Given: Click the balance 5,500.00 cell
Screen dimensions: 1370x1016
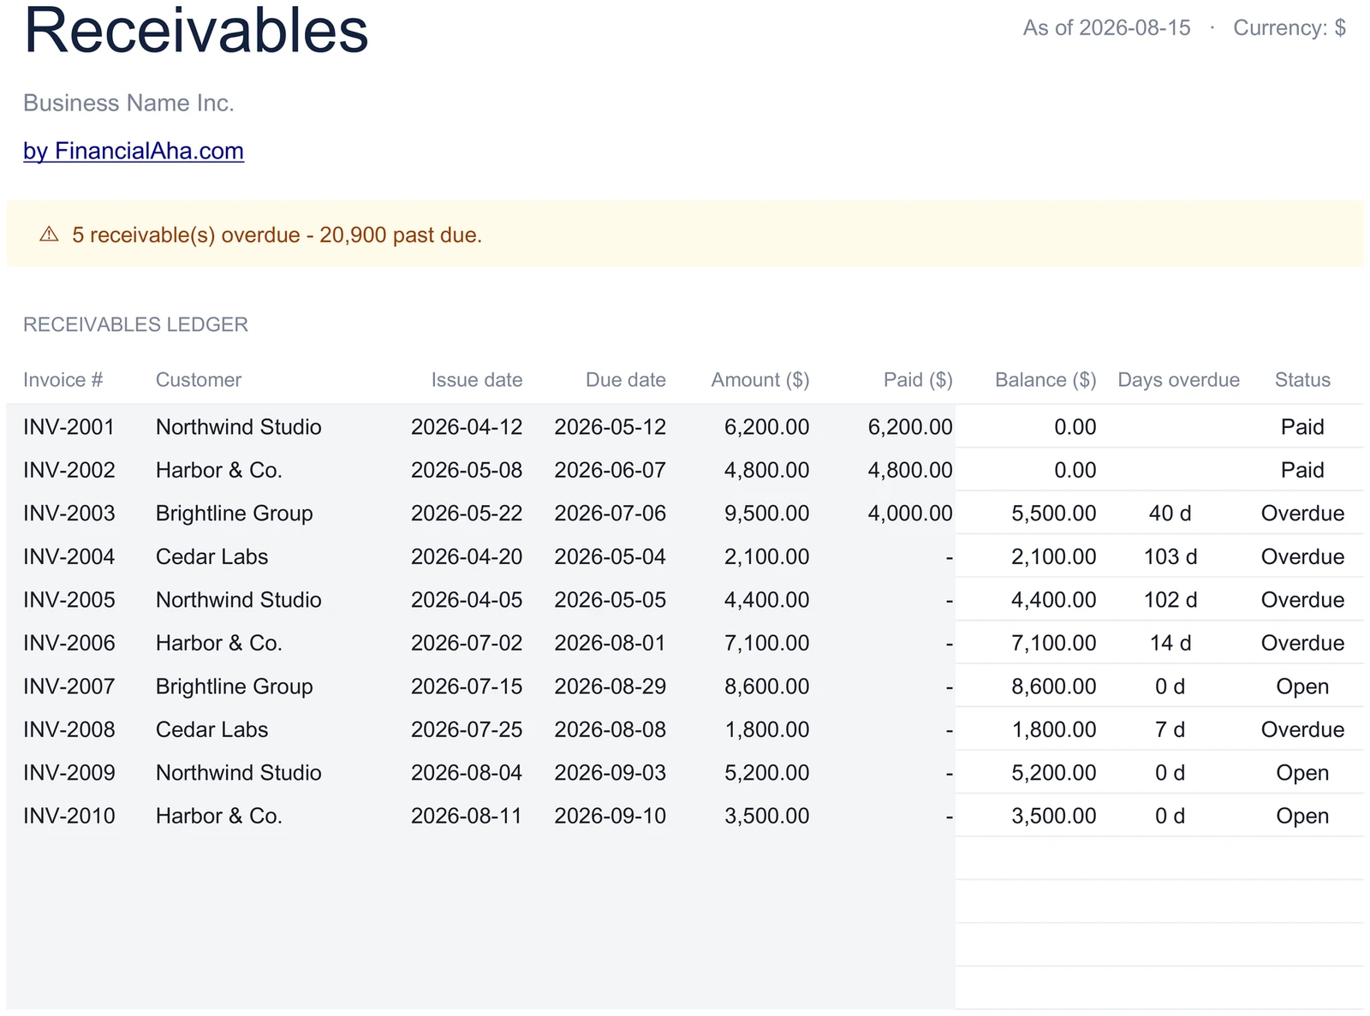Looking at the screenshot, I should click(1053, 514).
